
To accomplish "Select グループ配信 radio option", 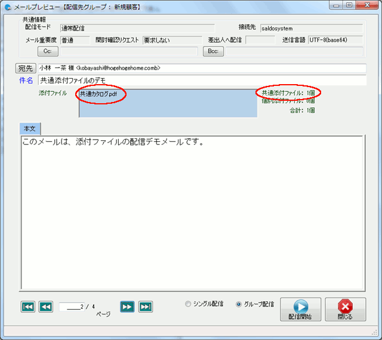I will 239,304.
